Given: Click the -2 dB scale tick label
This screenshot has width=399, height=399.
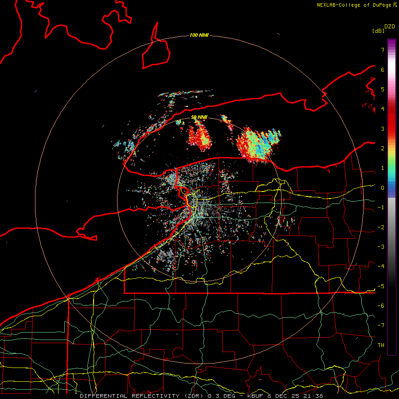Looking at the screenshot, I should coord(381,227).
